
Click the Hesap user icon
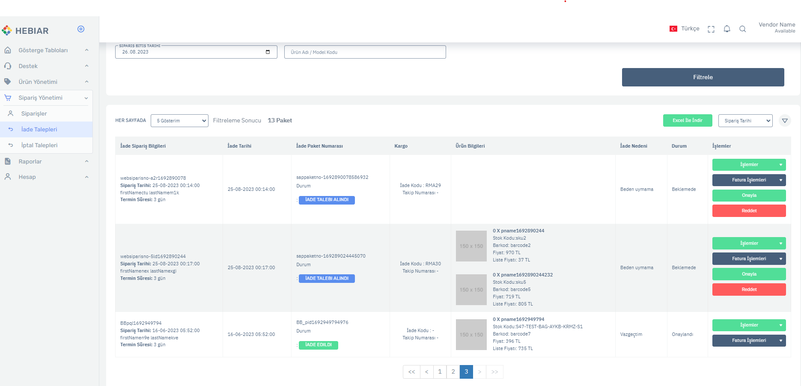8,177
